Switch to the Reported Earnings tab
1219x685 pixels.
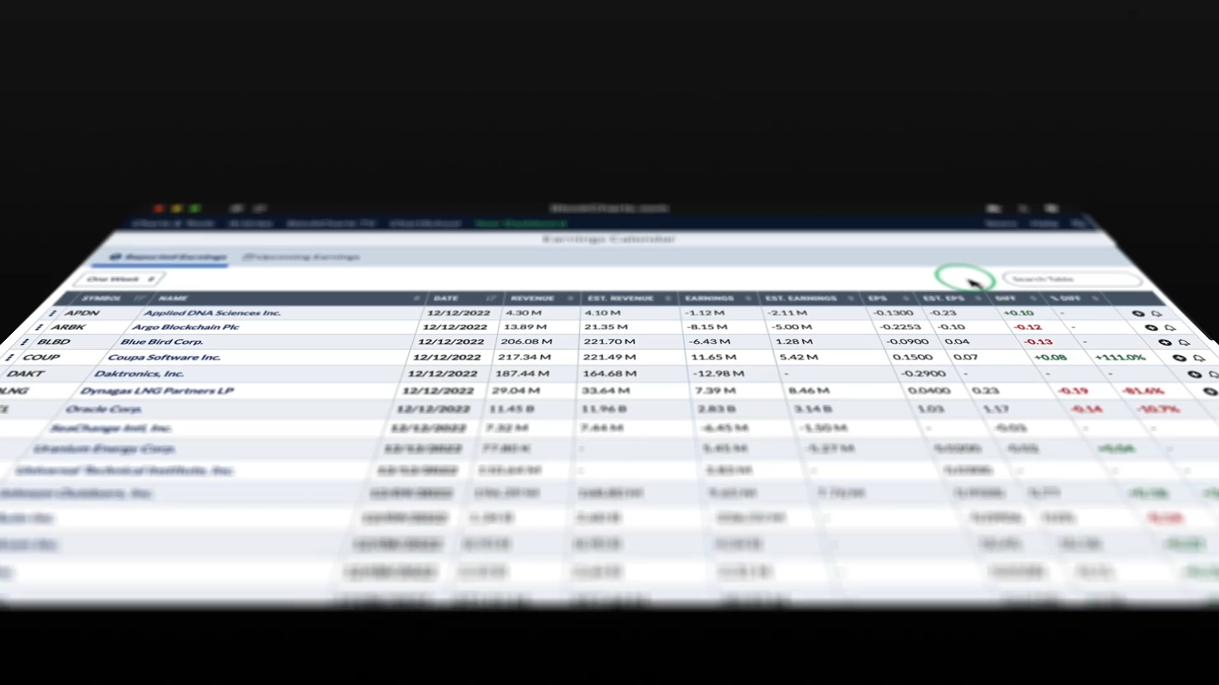(168, 257)
